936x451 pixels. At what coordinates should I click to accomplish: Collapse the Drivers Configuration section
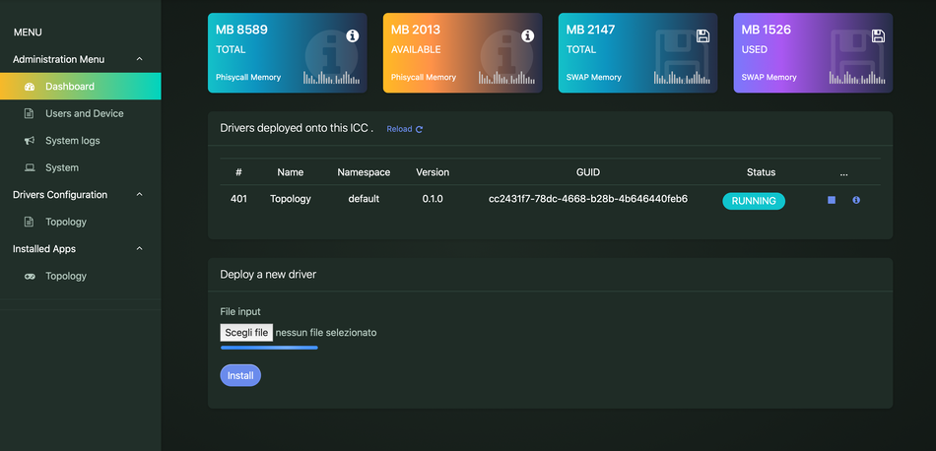point(139,195)
